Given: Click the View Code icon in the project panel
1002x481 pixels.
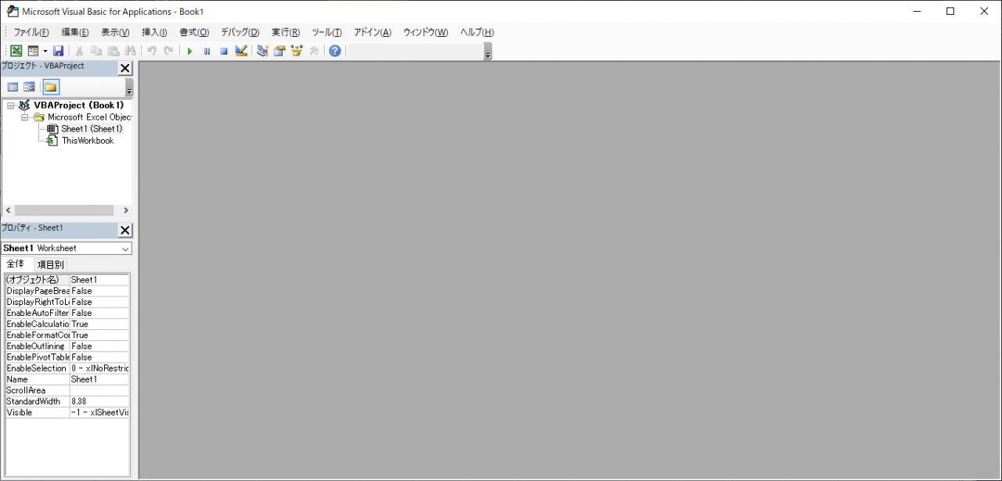Looking at the screenshot, I should pos(13,87).
